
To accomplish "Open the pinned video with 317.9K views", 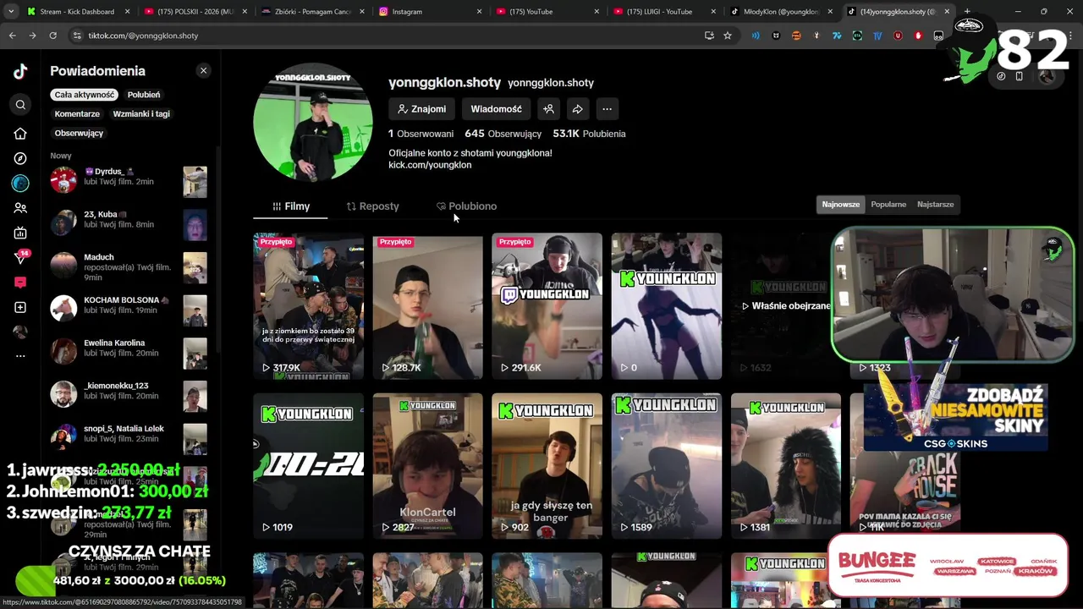I will point(308,306).
